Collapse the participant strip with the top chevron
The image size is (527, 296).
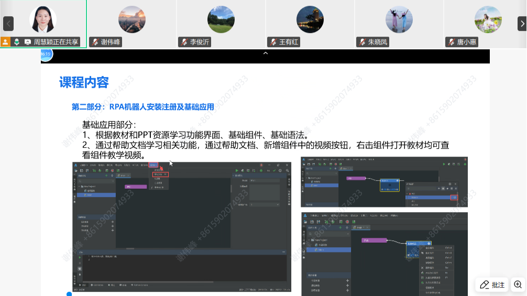pos(265,53)
